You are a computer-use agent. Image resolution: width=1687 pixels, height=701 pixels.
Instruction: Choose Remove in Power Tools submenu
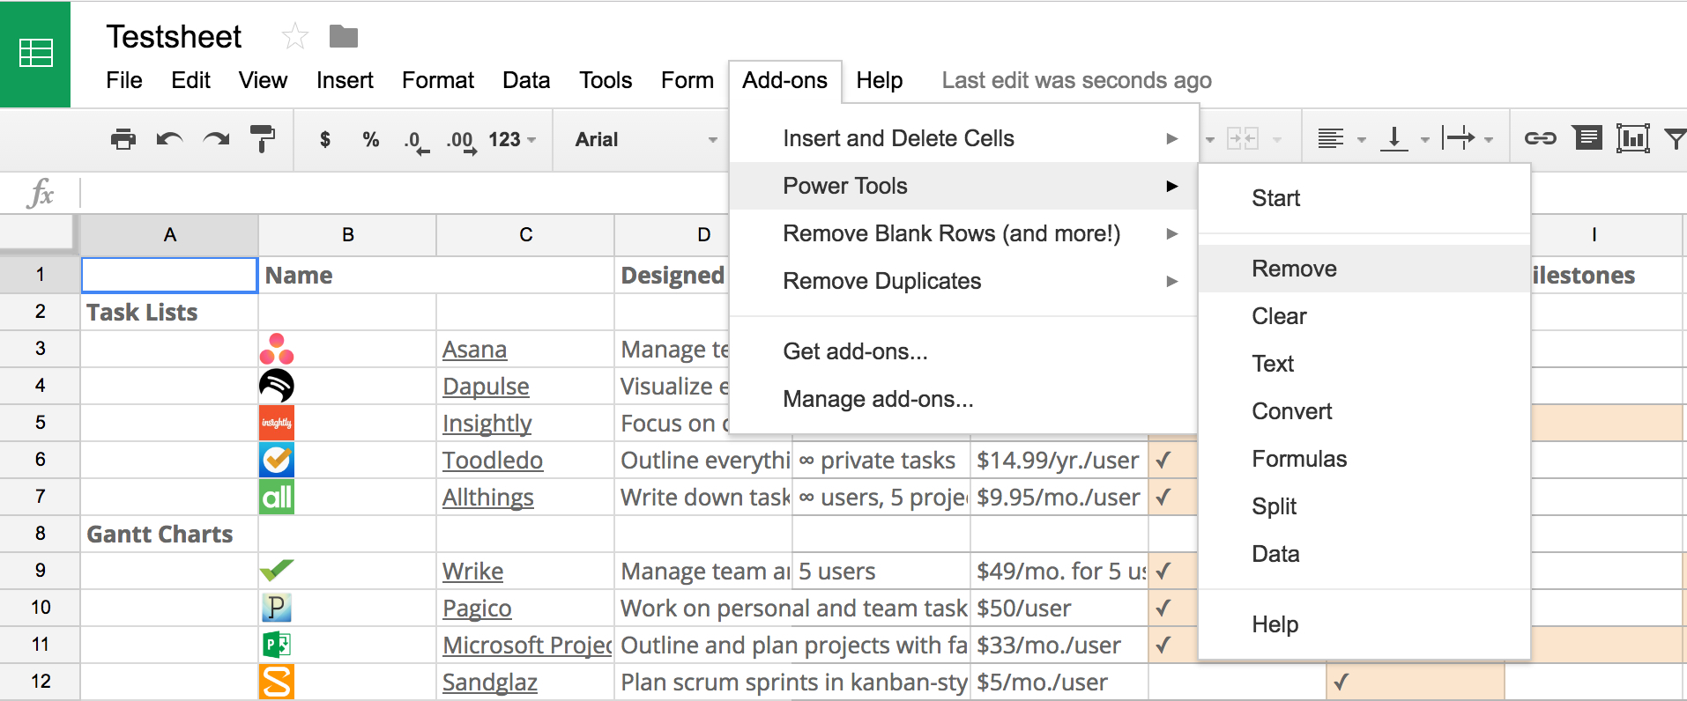pyautogui.click(x=1294, y=269)
